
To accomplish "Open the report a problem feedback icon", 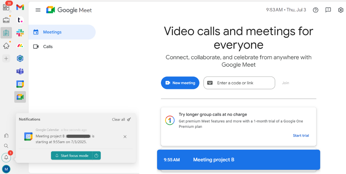I will click(x=328, y=10).
